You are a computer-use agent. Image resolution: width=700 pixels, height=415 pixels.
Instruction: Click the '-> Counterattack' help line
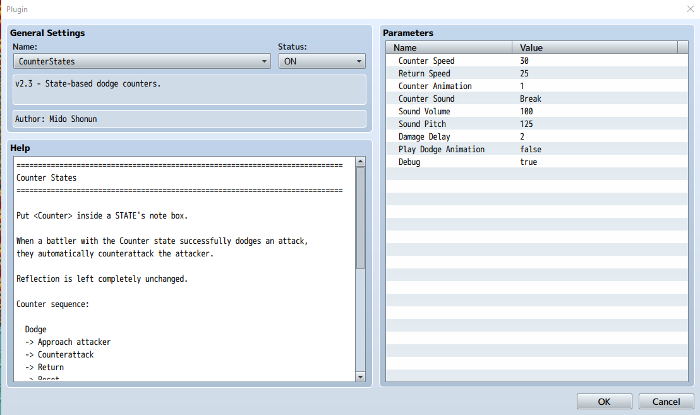pyautogui.click(x=59, y=355)
